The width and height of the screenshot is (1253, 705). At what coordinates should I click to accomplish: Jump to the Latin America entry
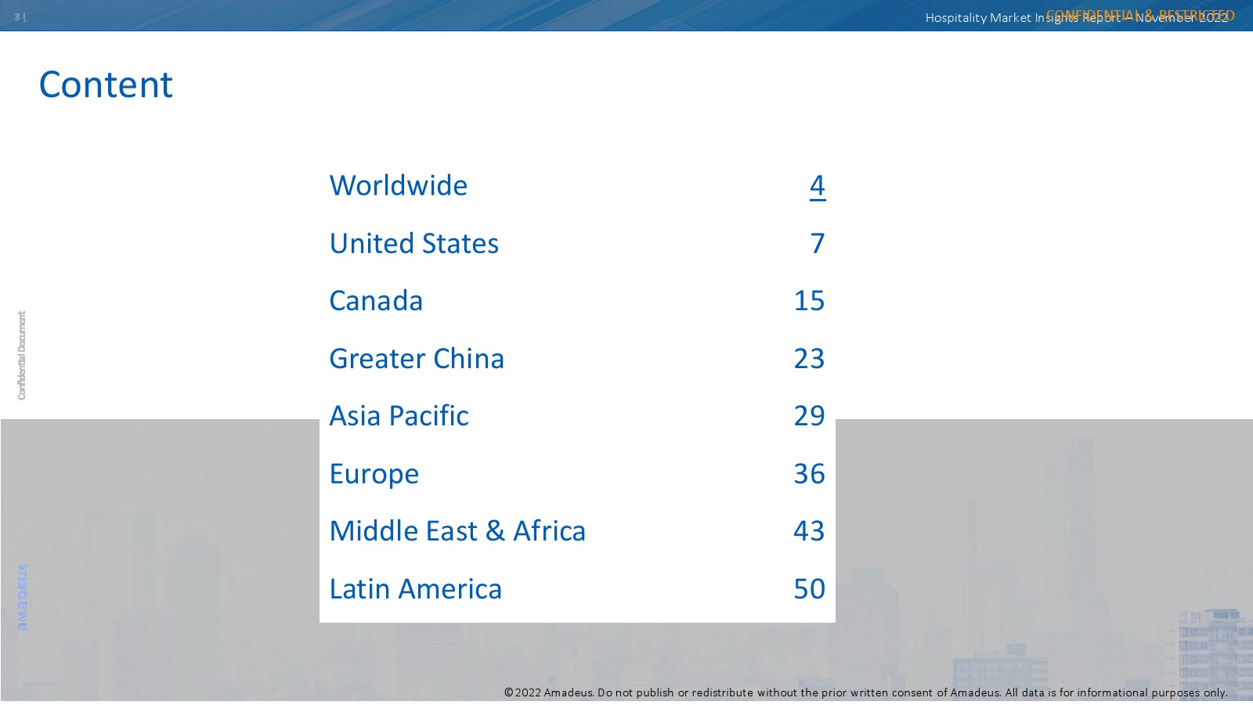coord(415,589)
